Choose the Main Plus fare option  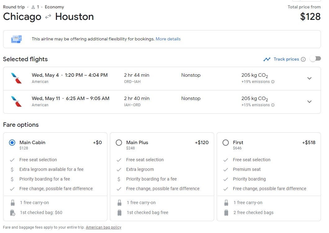[119, 143]
